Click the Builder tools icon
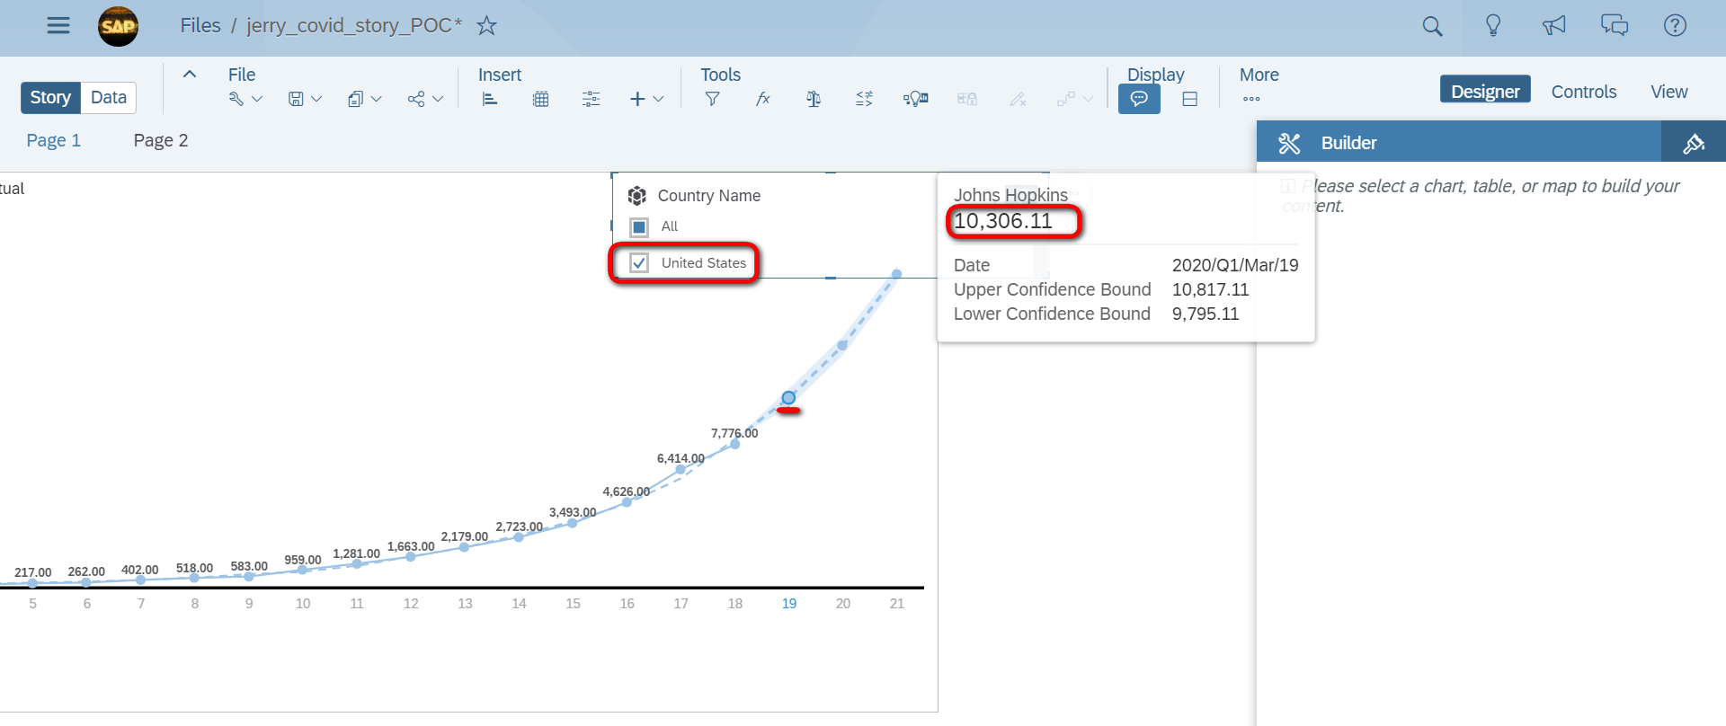 1289,143
